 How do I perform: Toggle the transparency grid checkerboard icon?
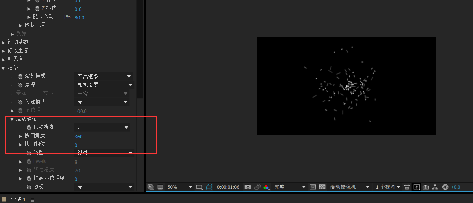(x=322, y=187)
